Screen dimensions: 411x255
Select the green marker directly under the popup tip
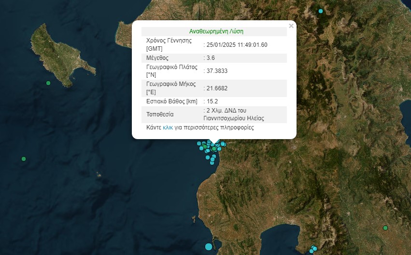214,149
